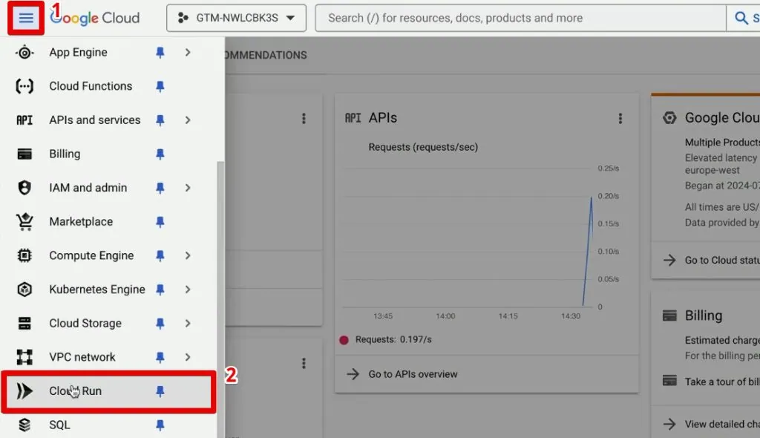Expand the IAM and admin submenu chevron
Image resolution: width=760 pixels, height=438 pixels.
[187, 187]
